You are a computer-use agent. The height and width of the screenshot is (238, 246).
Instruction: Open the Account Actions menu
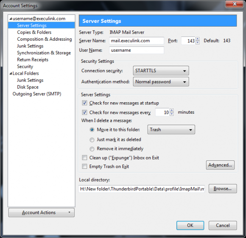pyautogui.click(x=42, y=213)
